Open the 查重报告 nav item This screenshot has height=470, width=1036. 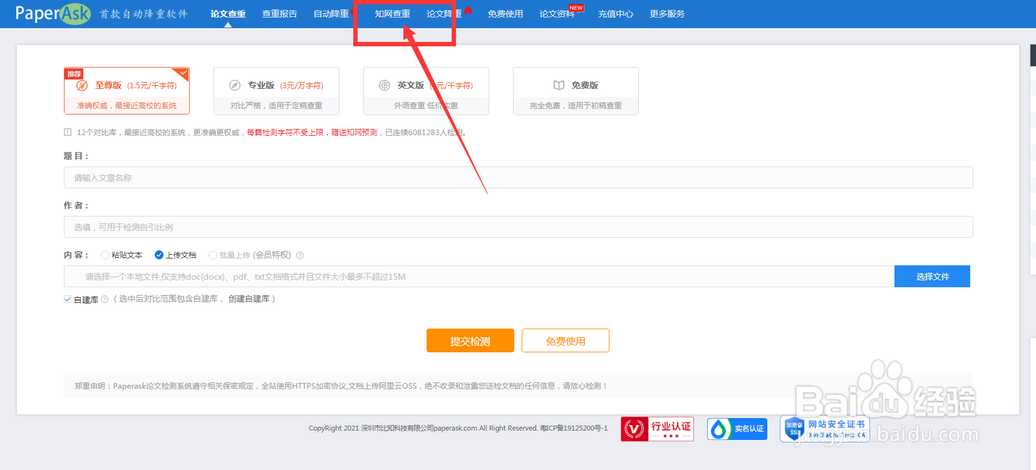(279, 14)
